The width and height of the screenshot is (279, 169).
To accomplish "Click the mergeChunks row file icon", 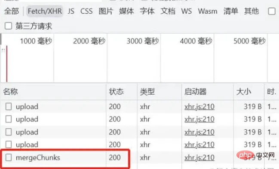I will click(x=8, y=157).
